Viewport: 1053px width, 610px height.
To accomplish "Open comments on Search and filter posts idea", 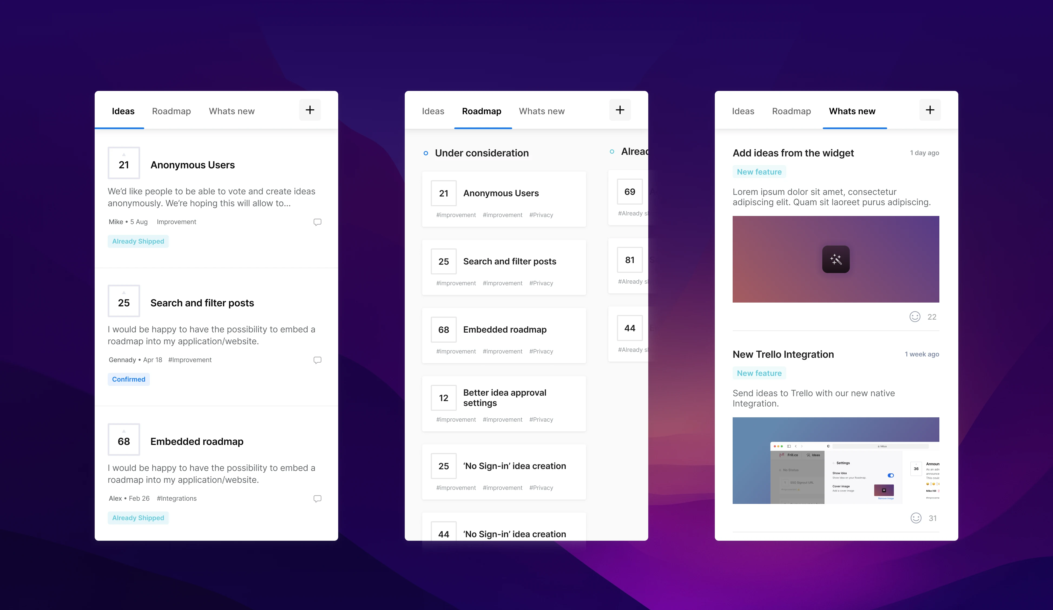I will 317,360.
